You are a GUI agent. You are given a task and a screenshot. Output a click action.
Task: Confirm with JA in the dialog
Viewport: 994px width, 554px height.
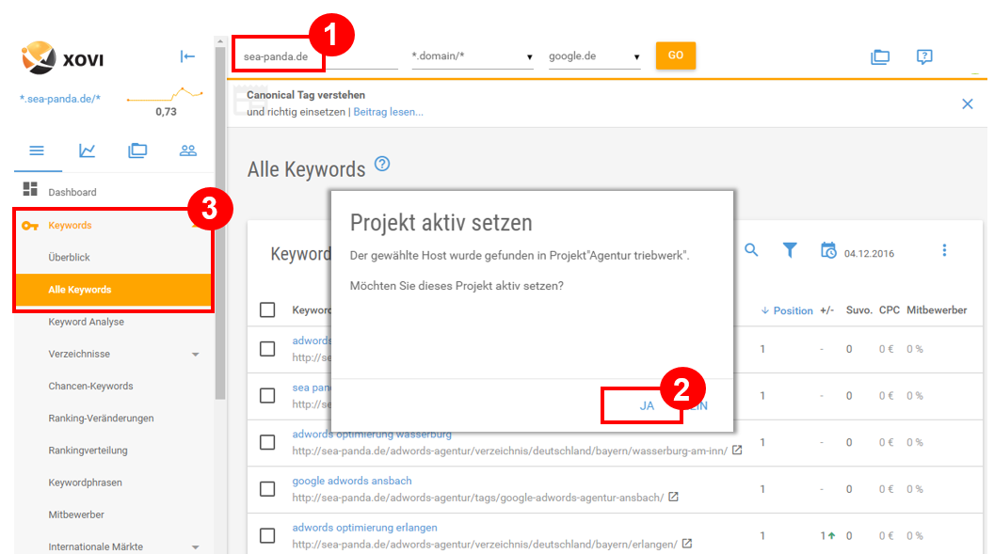(x=647, y=405)
